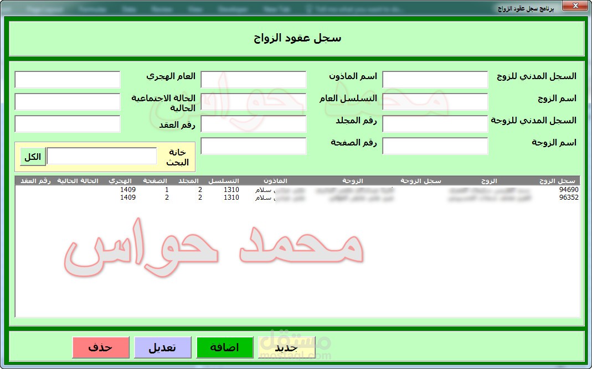Viewport: 592px width, 369px height.
Task: Click the الحالة الاجتماعية الحالية field
Action: pos(67,102)
